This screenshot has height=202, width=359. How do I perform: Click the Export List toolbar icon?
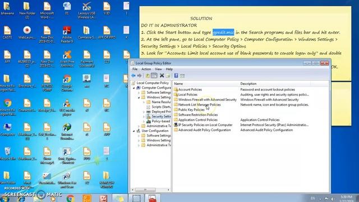168,76
